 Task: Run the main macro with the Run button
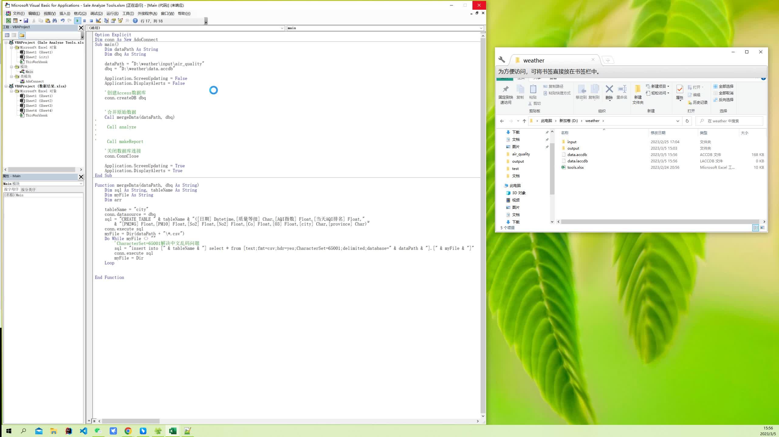point(78,21)
